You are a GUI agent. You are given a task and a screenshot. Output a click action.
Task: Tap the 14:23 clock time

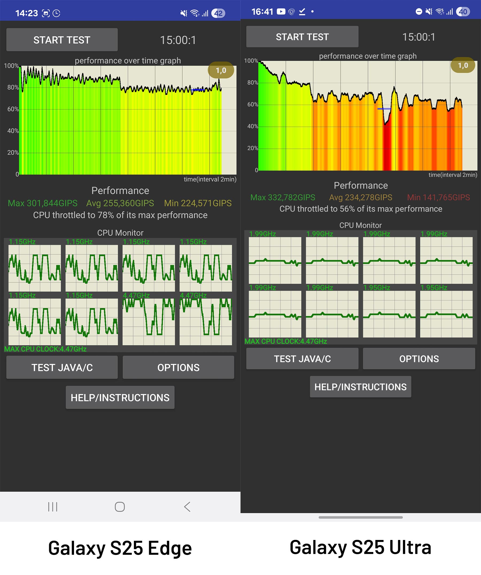click(26, 13)
